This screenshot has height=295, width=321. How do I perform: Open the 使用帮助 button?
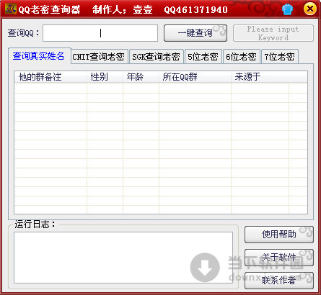(x=279, y=235)
